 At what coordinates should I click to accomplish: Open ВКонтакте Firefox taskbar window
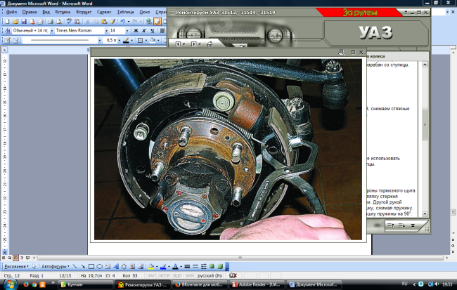click(200, 285)
